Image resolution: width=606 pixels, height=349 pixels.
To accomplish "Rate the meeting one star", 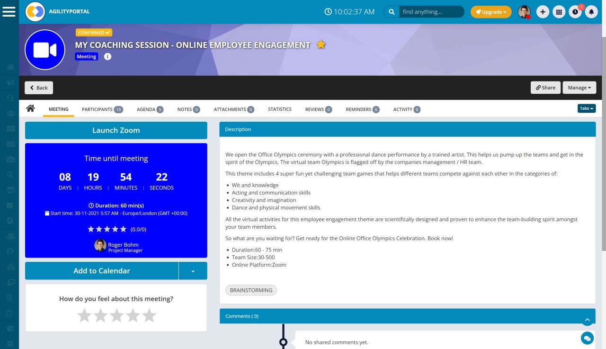I will coord(84,315).
